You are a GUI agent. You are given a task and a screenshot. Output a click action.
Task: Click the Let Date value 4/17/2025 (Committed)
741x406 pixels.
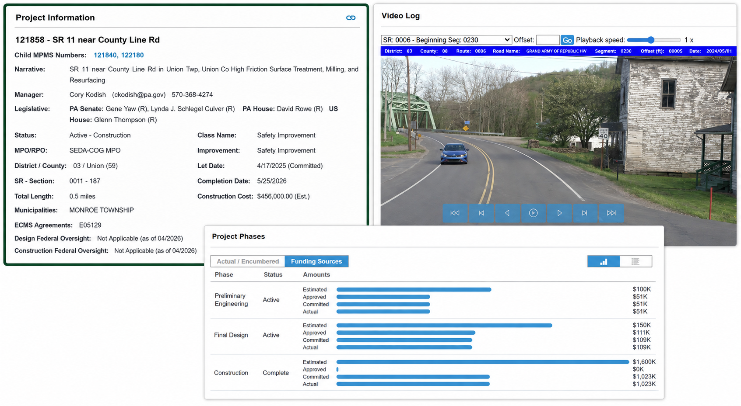pyautogui.click(x=290, y=166)
